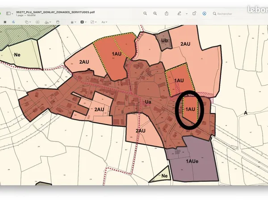Toggle the Markup toolbar button
This screenshot has height=201, width=268.
point(204,13)
